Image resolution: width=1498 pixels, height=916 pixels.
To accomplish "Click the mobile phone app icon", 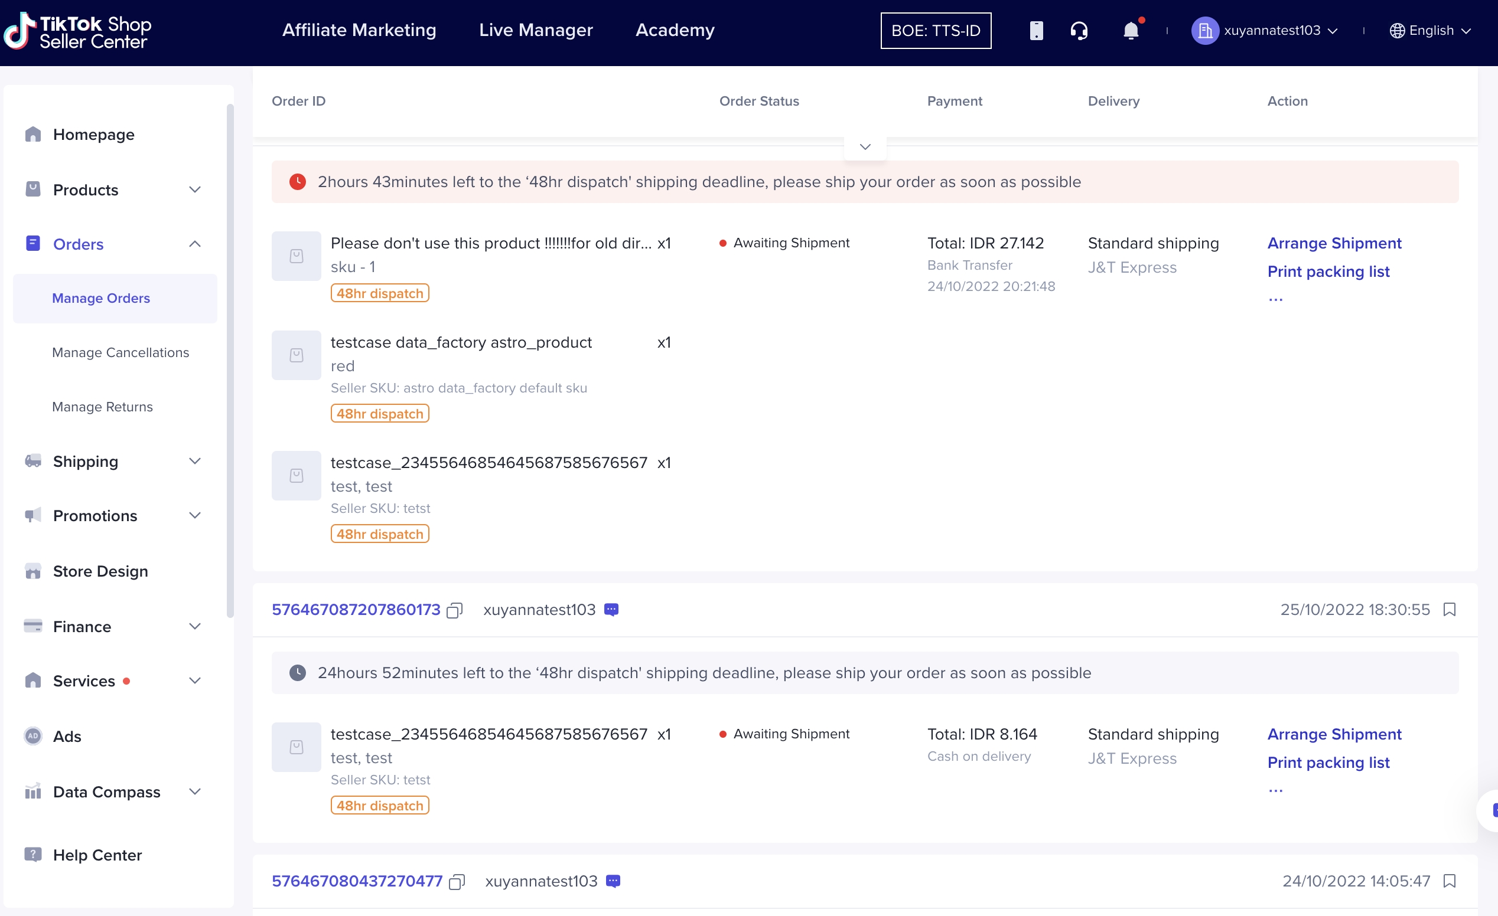I will (1036, 30).
